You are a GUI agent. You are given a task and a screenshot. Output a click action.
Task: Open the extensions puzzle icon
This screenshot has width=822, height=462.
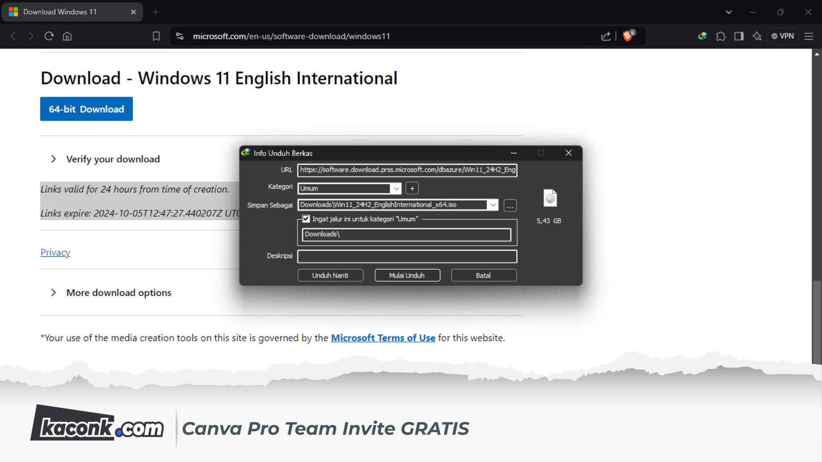(x=721, y=36)
